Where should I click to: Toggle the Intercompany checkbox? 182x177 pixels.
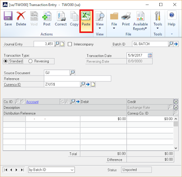click(x=70, y=44)
